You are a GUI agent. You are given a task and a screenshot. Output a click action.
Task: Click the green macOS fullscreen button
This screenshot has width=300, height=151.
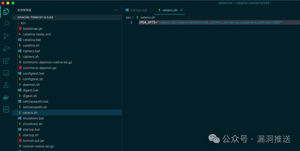pos(13,3)
